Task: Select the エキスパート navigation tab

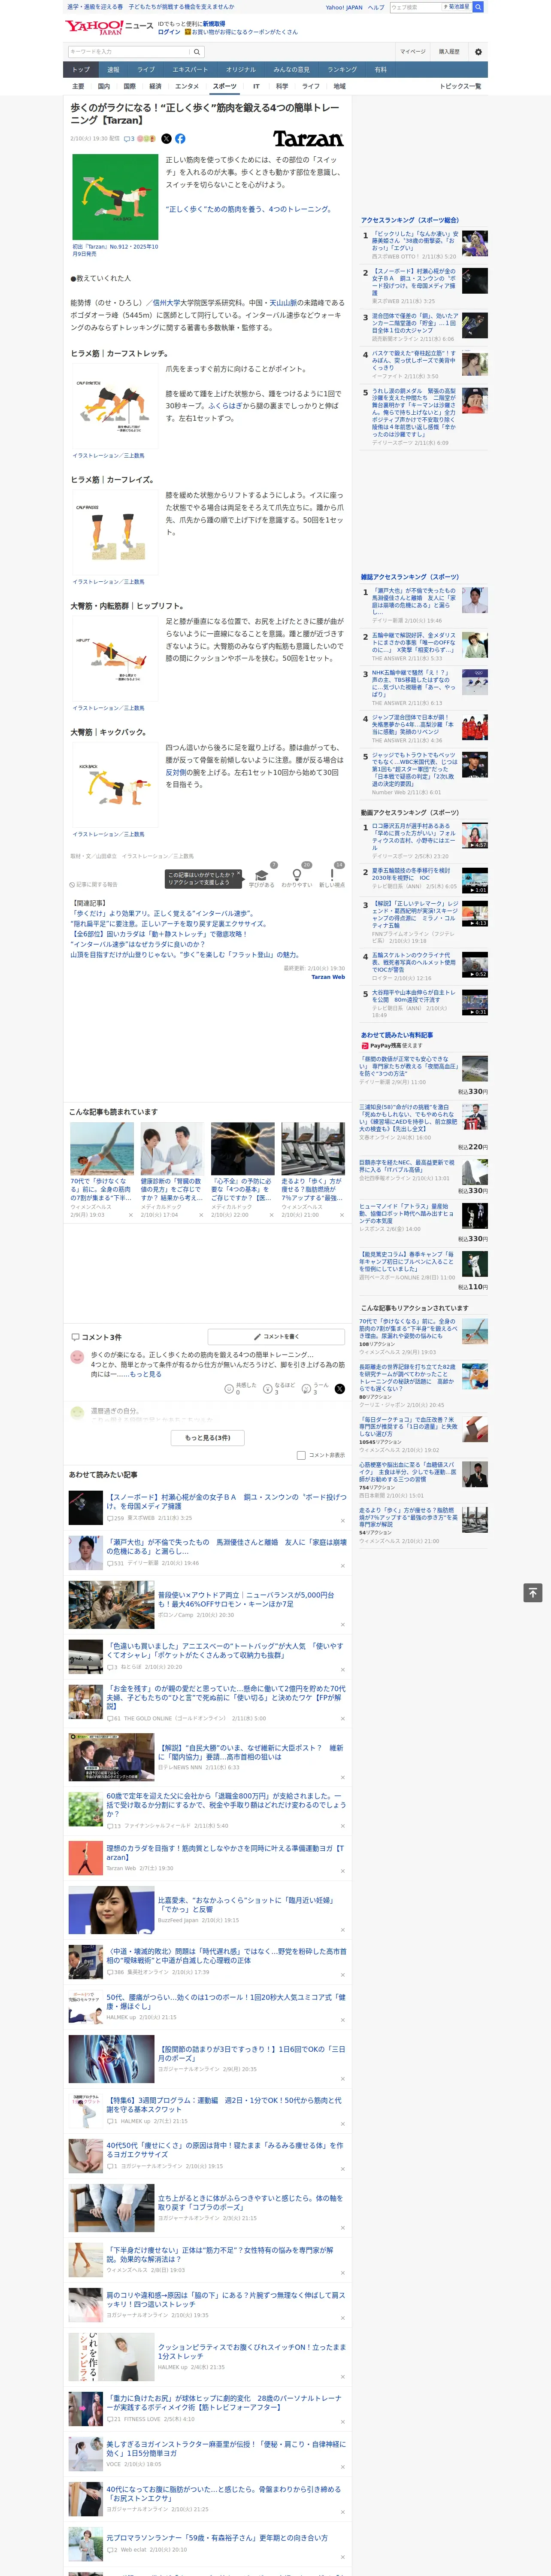Action: (x=190, y=70)
